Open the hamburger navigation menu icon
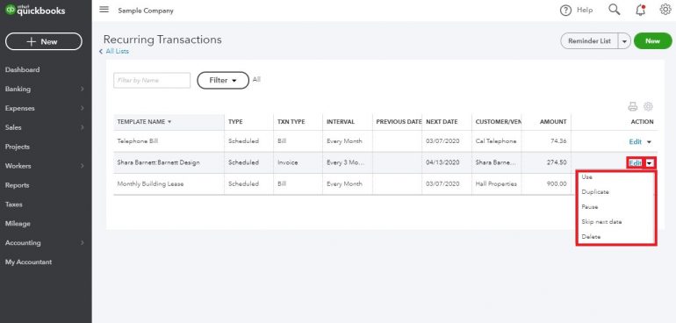Screen dimensions: 676x323 104,10
